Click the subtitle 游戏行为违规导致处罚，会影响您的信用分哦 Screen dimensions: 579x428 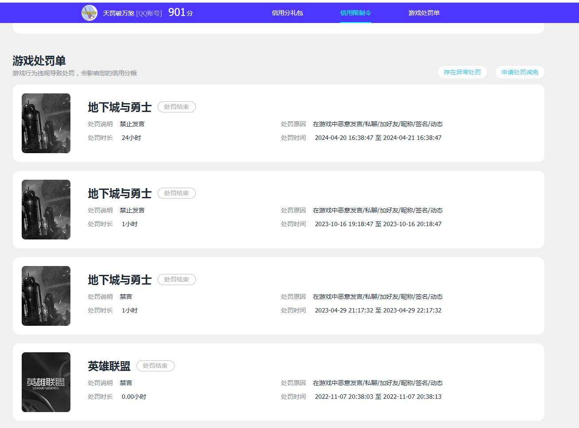(x=74, y=73)
